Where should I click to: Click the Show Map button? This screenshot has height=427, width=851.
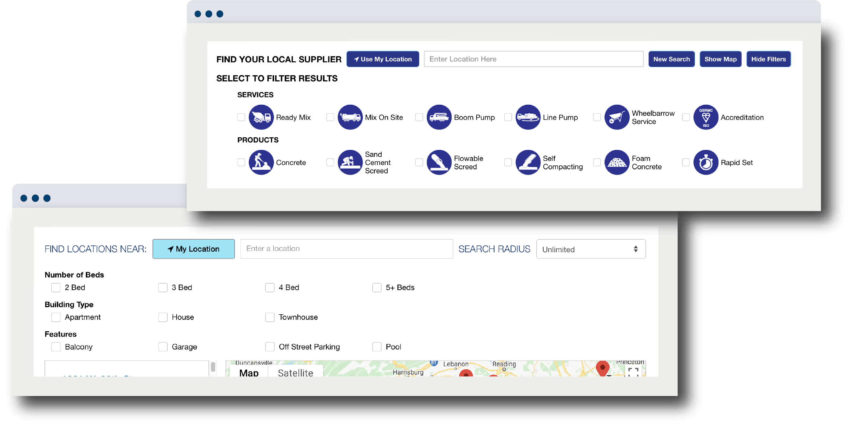[x=720, y=59]
